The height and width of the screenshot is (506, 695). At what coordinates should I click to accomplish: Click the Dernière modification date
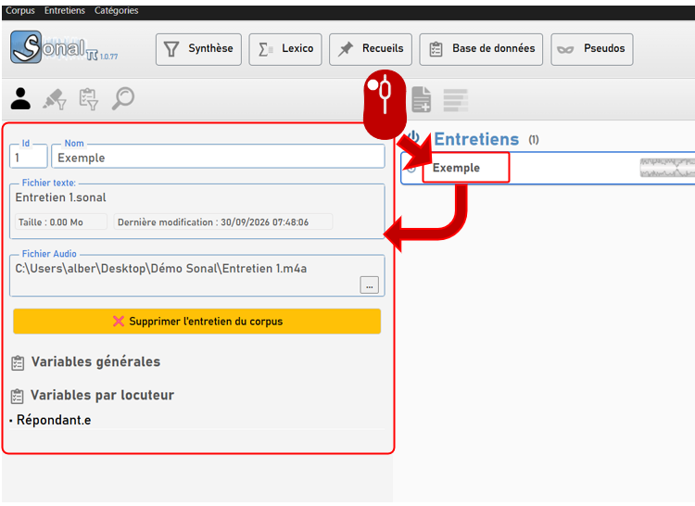223,222
